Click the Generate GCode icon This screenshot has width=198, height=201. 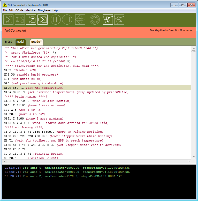point(42,19)
